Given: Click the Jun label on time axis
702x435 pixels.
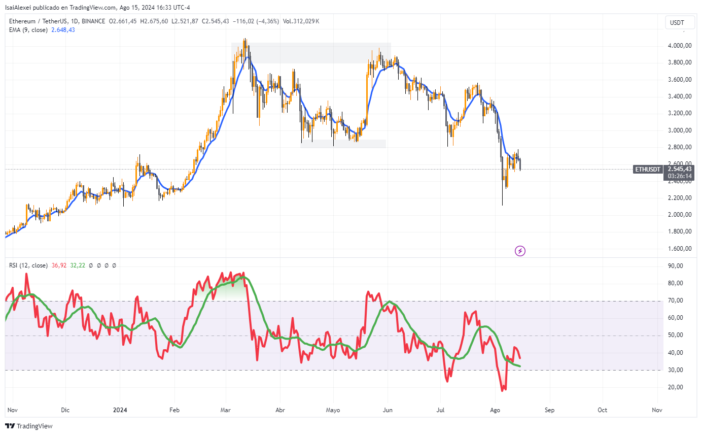Looking at the screenshot, I should point(388,410).
